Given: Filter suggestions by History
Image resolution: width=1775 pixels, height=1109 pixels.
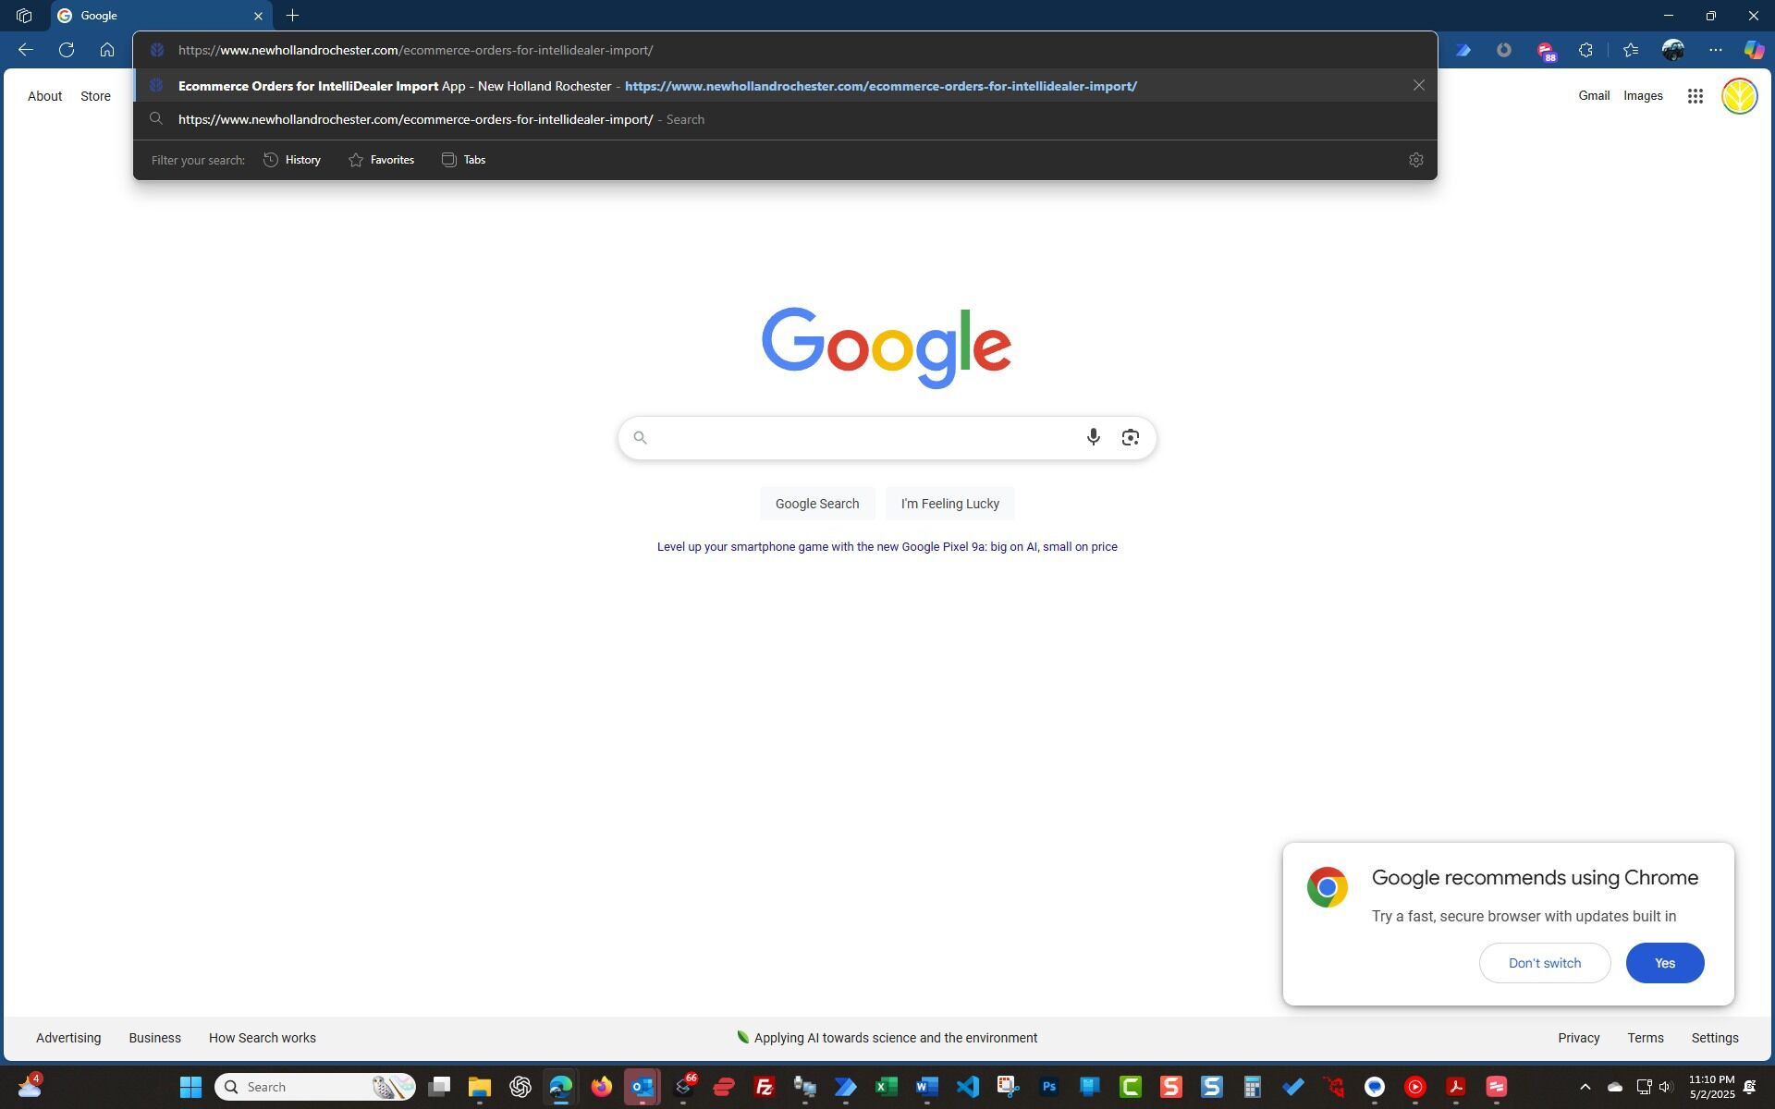Looking at the screenshot, I should point(292,160).
